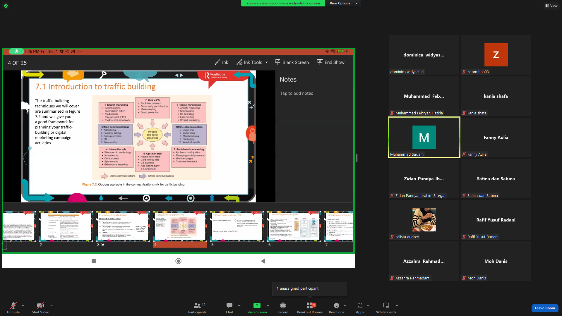
Task: Tap the Android square recents button
Action: pyautogui.click(x=94, y=261)
